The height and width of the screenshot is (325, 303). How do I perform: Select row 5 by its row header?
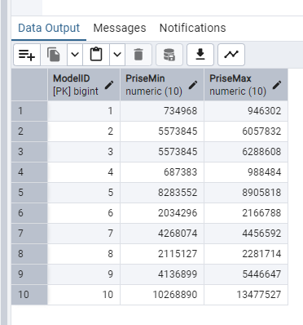(x=29, y=193)
